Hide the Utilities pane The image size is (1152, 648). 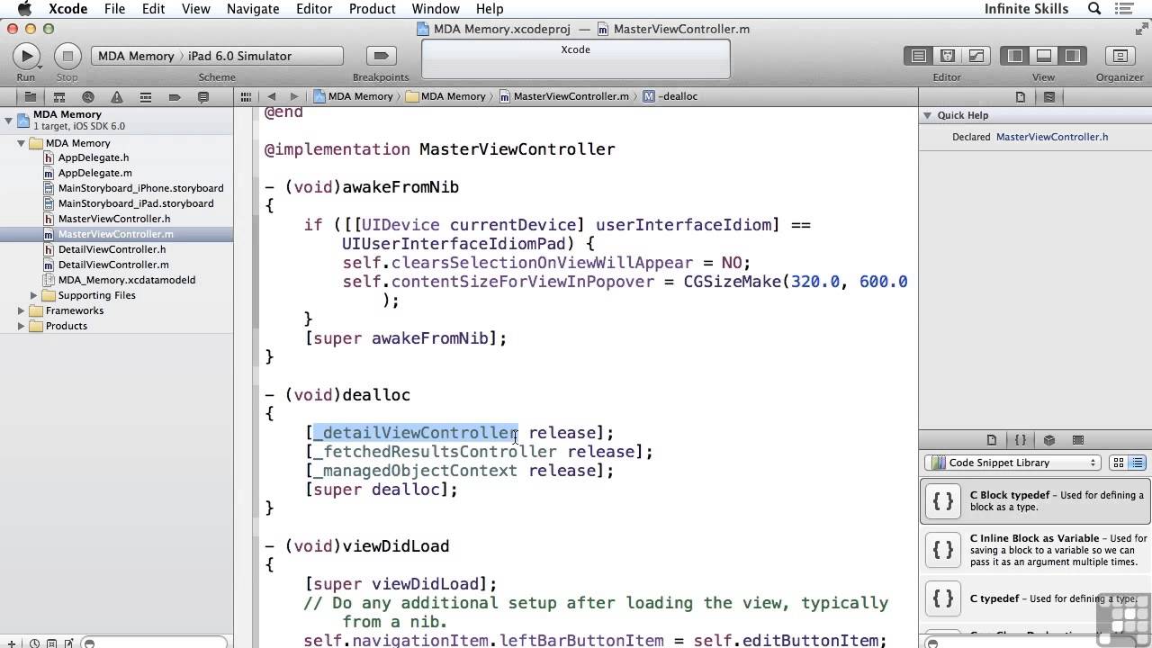[x=1072, y=56]
